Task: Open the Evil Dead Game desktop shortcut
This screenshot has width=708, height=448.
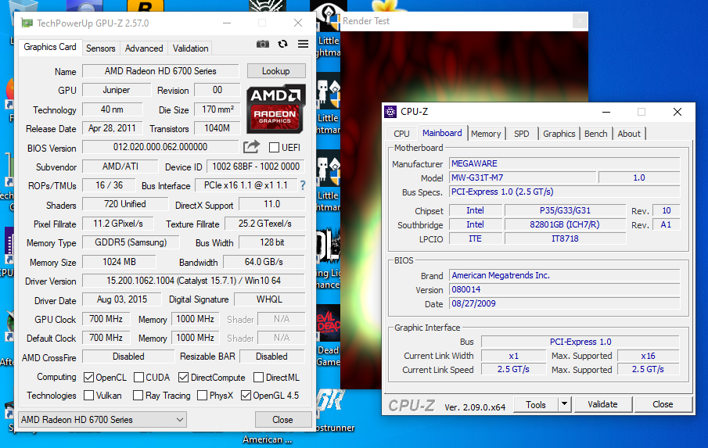Action: (329, 336)
